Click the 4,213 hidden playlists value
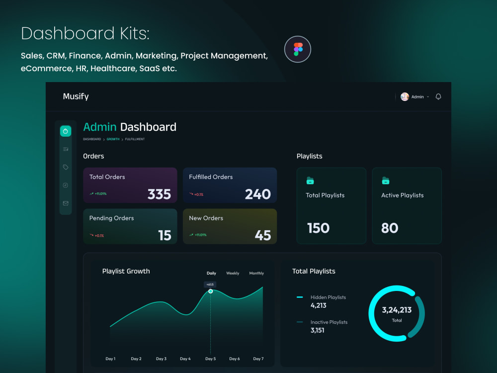 (x=318, y=305)
